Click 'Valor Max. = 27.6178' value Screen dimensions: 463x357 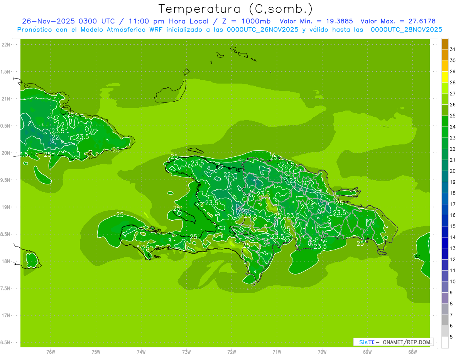coord(398,21)
